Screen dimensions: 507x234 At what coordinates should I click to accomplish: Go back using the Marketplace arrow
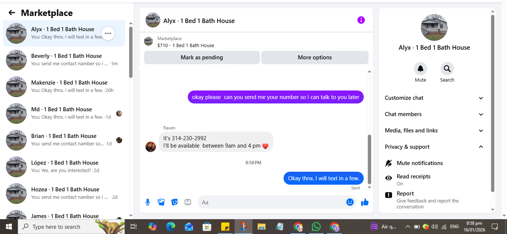(x=12, y=13)
